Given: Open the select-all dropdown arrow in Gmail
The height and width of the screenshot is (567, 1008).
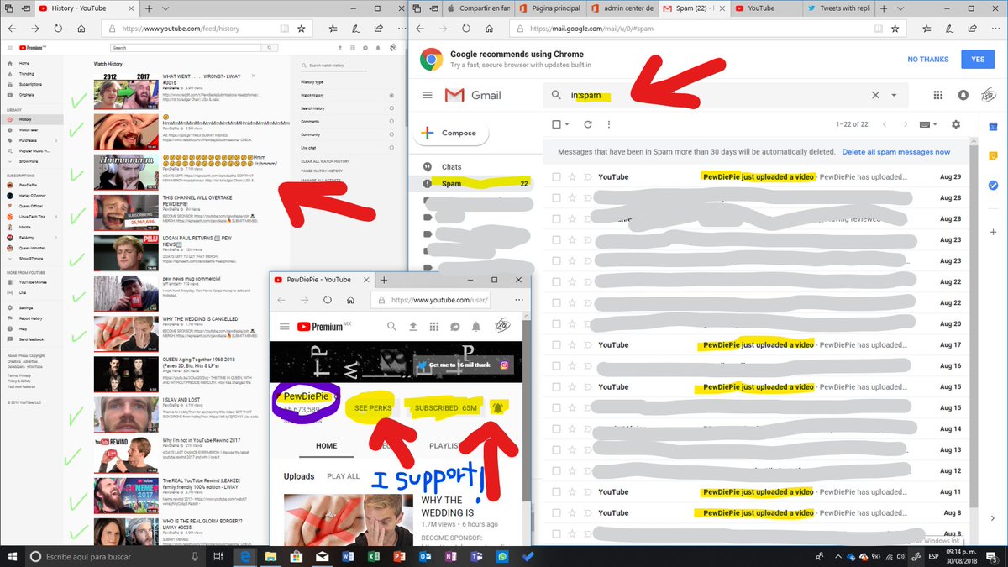Looking at the screenshot, I should tap(569, 124).
